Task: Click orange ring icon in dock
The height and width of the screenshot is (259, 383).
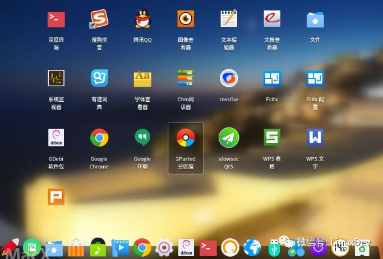Action: [x=230, y=248]
